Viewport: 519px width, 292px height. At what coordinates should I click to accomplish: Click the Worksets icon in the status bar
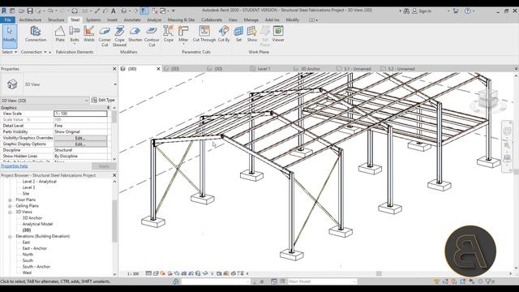(176, 281)
